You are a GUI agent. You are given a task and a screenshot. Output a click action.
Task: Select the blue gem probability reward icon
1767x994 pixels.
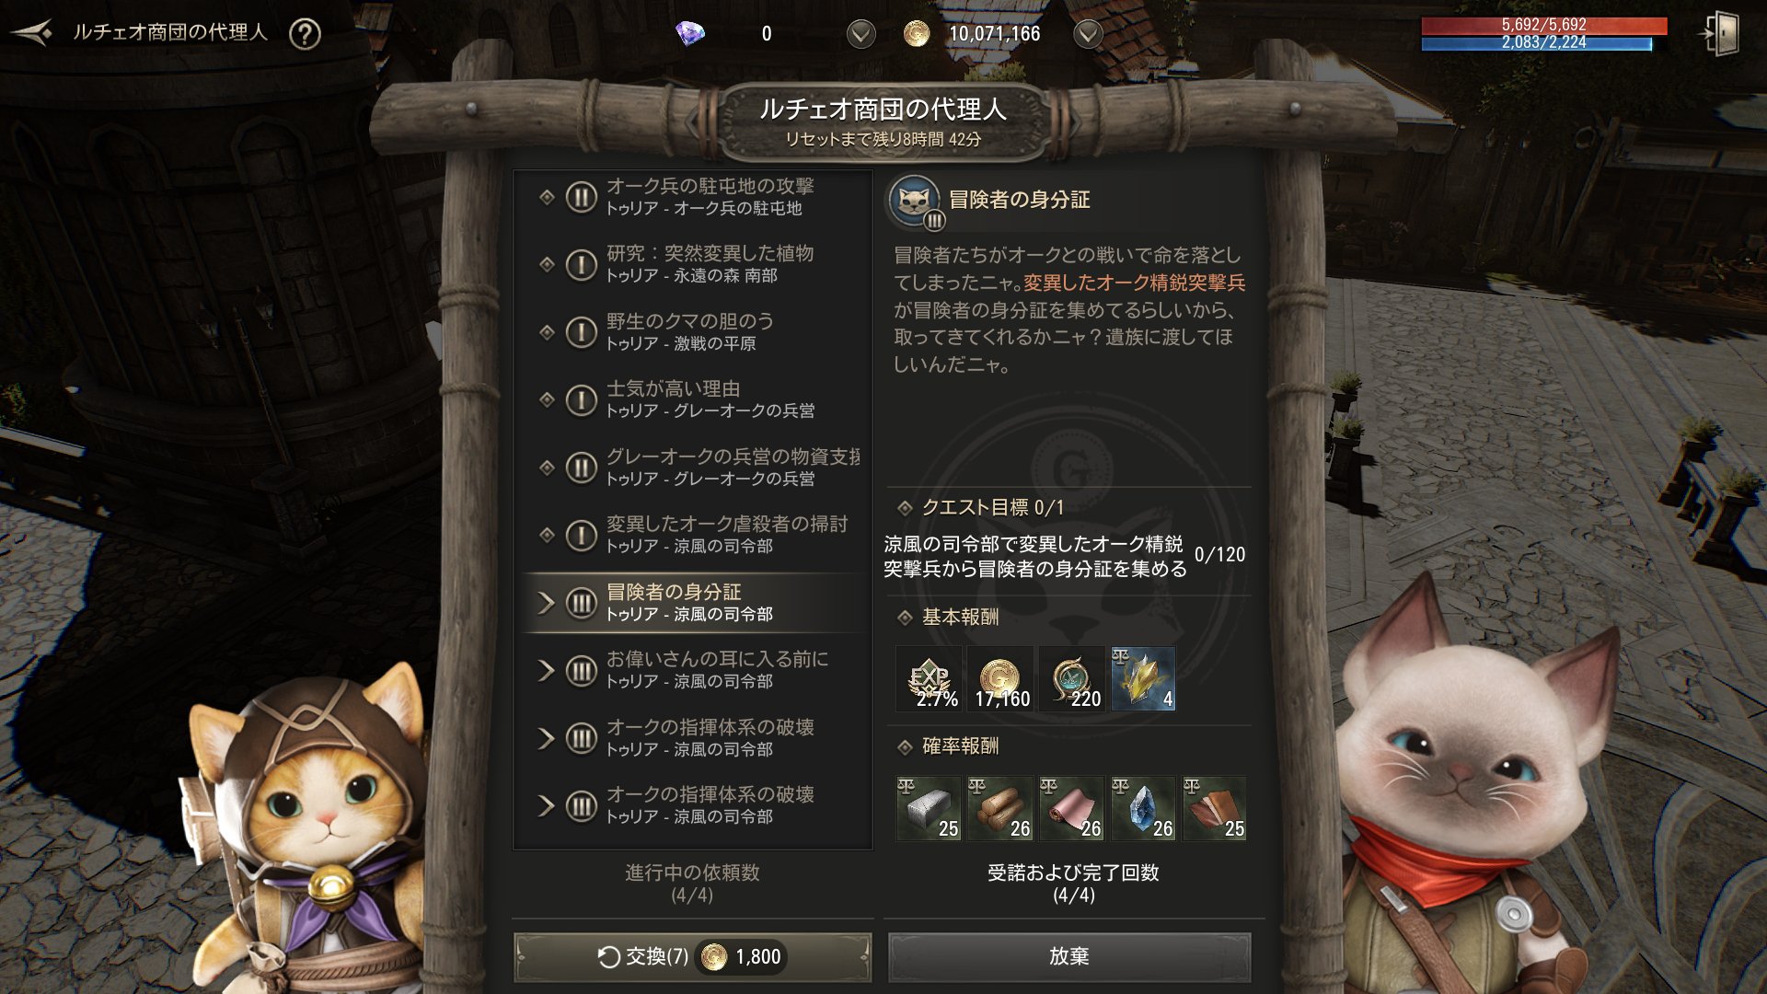(x=1143, y=809)
